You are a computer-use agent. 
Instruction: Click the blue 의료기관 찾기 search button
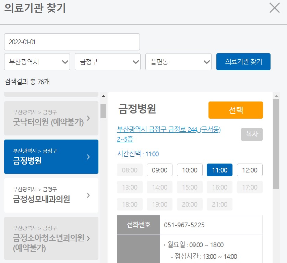click(x=243, y=62)
